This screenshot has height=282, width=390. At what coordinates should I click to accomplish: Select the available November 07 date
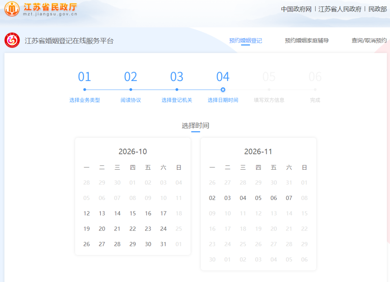pos(289,198)
